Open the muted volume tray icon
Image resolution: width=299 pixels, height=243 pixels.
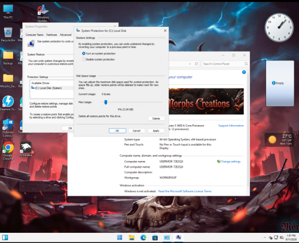pos(282,238)
